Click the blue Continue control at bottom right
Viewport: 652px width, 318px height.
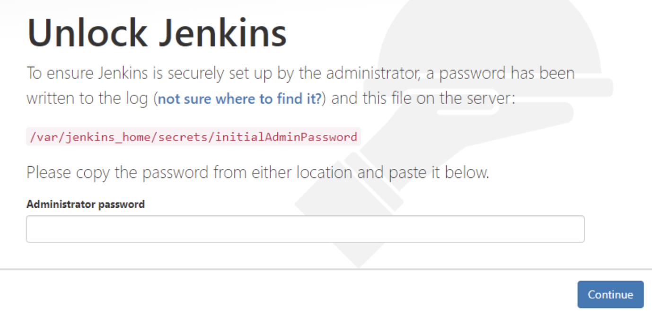610,294
